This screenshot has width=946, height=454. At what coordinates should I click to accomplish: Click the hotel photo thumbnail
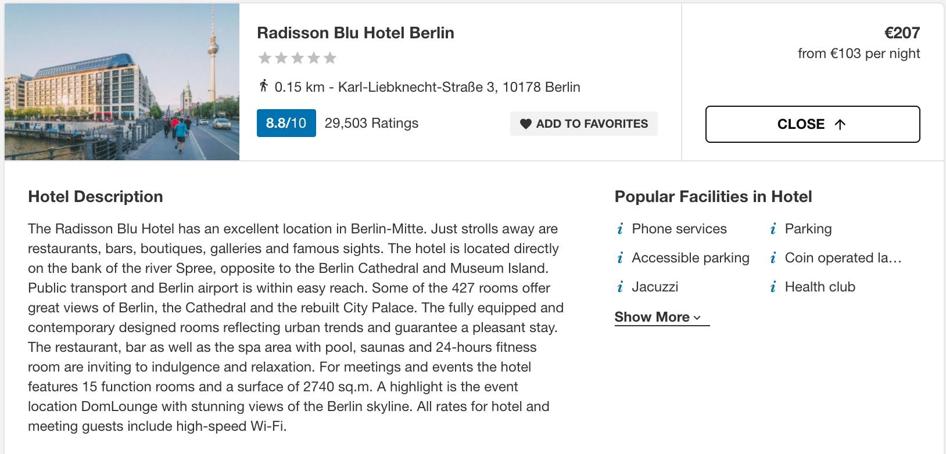pos(122,82)
